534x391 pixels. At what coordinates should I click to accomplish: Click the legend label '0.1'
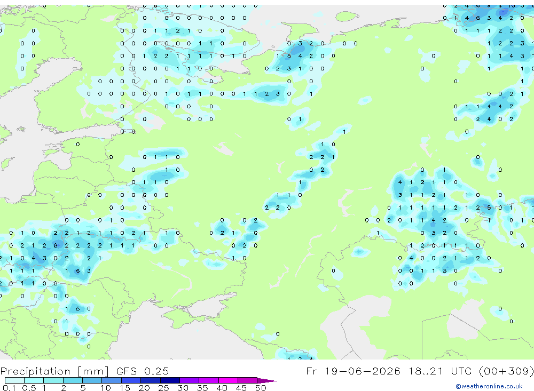click(x=9, y=388)
